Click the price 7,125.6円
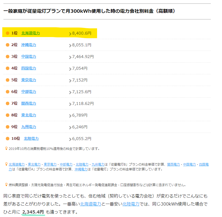This screenshot has height=217, width=222. 82,92
